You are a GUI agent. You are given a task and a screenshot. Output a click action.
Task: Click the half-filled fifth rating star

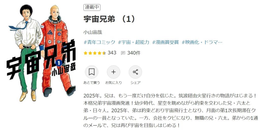click(104, 53)
